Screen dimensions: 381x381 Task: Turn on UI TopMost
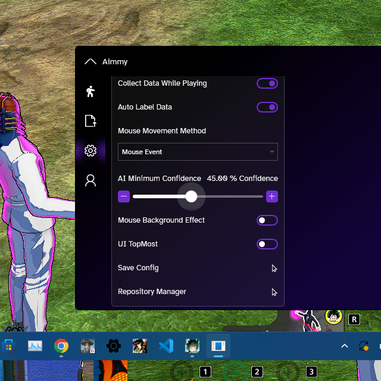coord(267,244)
